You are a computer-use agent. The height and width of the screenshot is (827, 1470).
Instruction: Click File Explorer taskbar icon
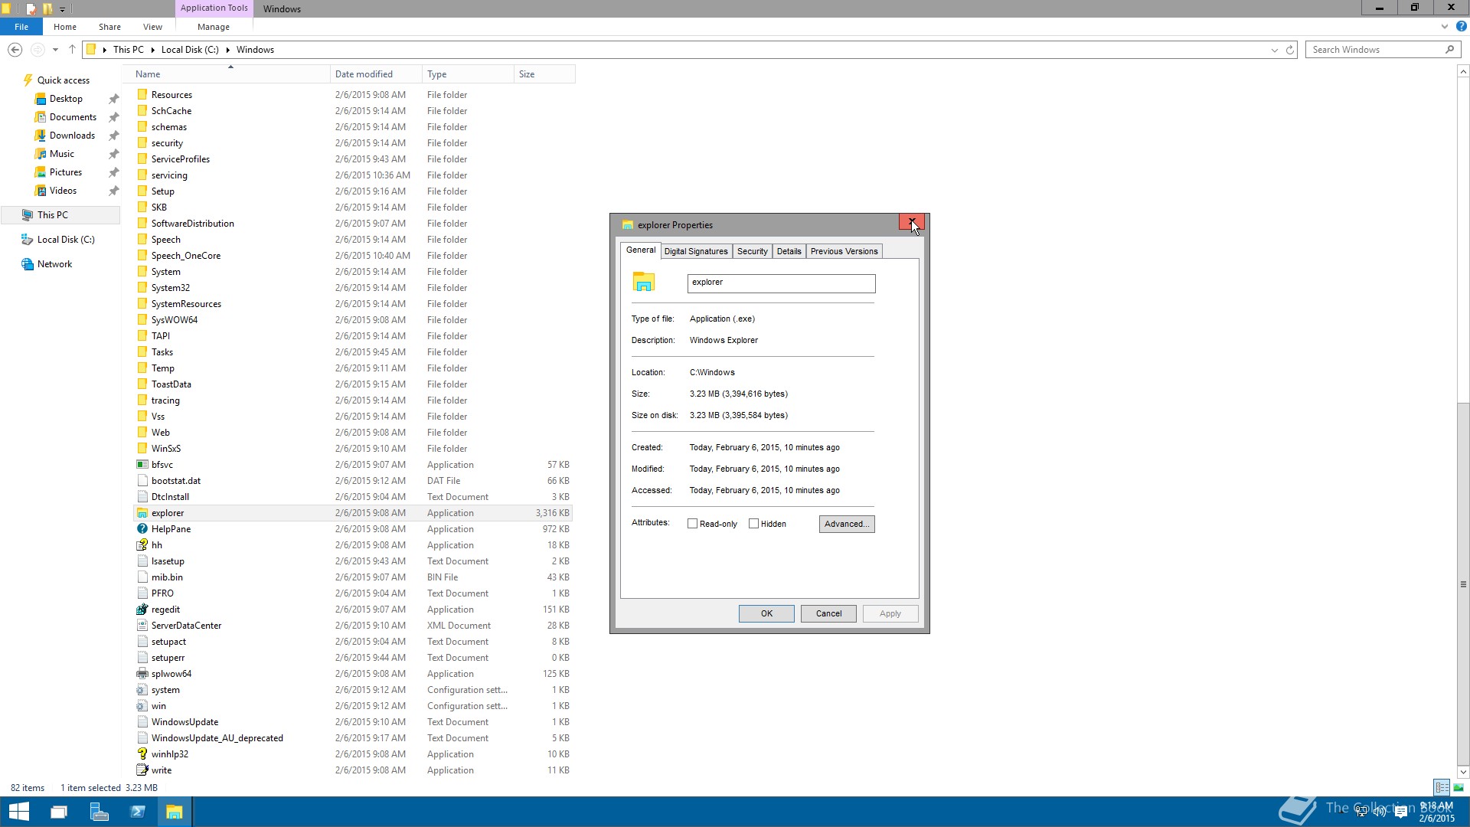point(175,812)
